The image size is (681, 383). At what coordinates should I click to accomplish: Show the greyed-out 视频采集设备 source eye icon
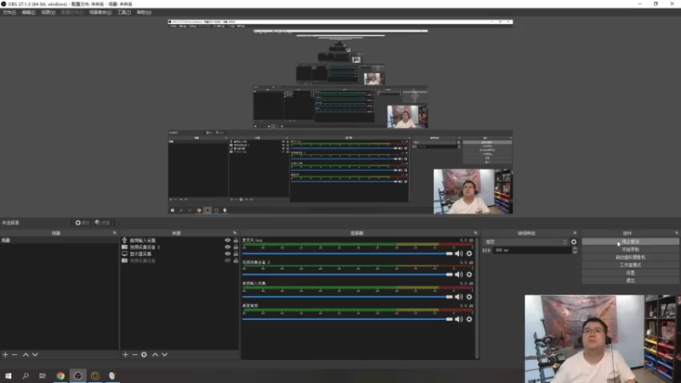227,260
